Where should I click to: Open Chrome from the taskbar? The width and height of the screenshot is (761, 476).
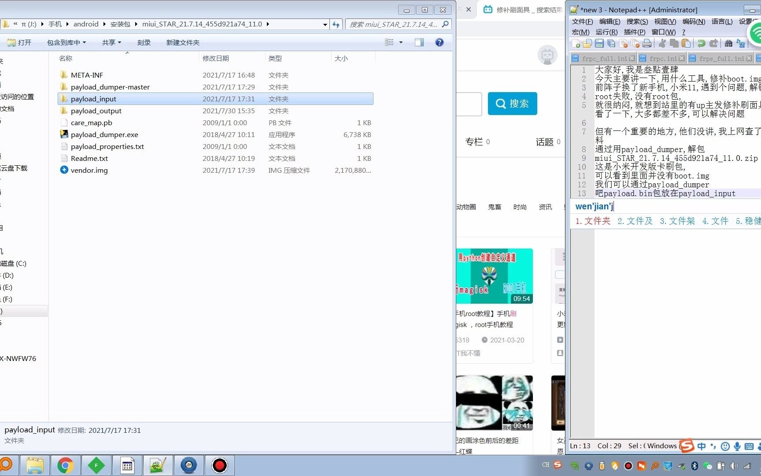[65, 465]
